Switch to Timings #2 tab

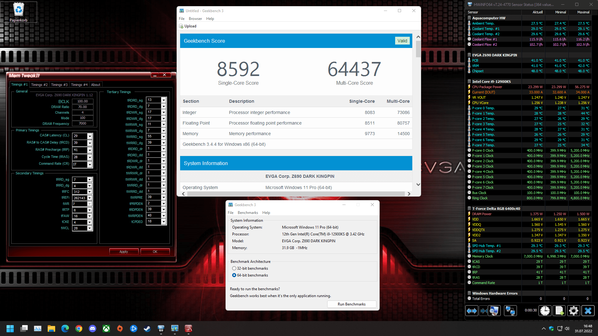pyautogui.click(x=39, y=85)
